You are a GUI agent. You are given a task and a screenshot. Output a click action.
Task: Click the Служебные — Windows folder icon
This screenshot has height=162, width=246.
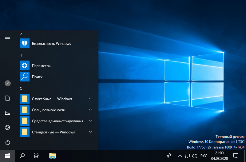[x=25, y=99]
